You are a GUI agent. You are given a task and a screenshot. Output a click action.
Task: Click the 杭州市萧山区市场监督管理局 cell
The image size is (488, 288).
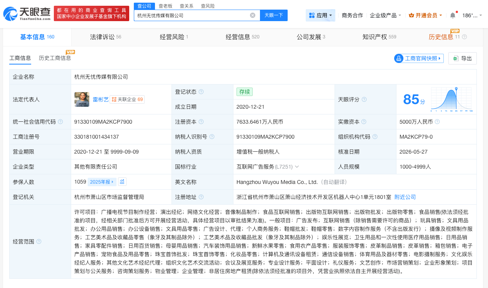(109, 197)
